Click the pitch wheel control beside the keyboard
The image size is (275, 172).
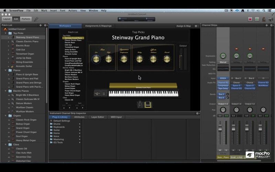pyautogui.click(x=97, y=93)
